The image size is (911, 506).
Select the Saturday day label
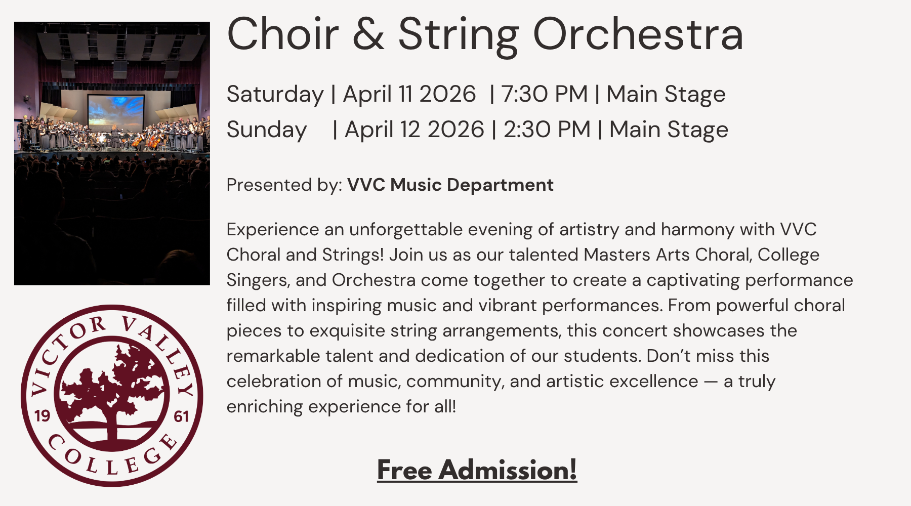pos(275,94)
